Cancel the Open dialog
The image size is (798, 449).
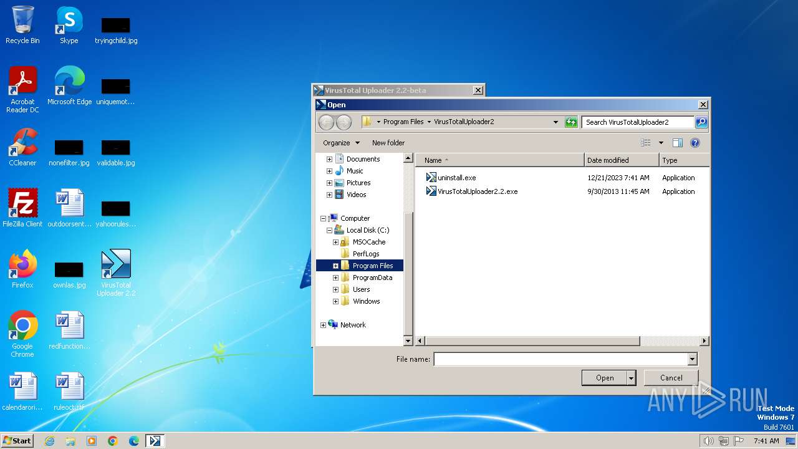pos(671,378)
